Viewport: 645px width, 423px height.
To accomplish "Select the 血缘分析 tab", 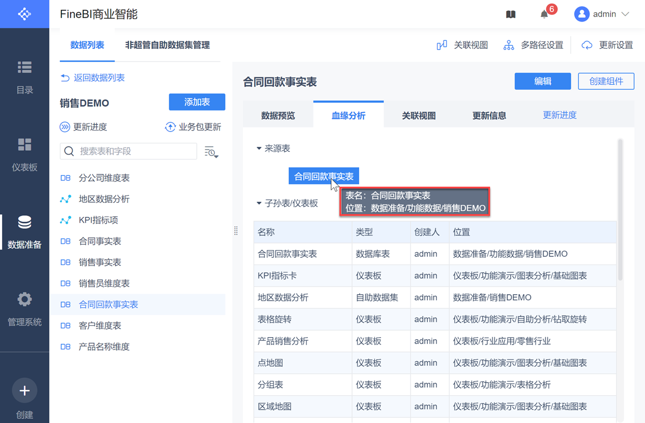I will 348,115.
